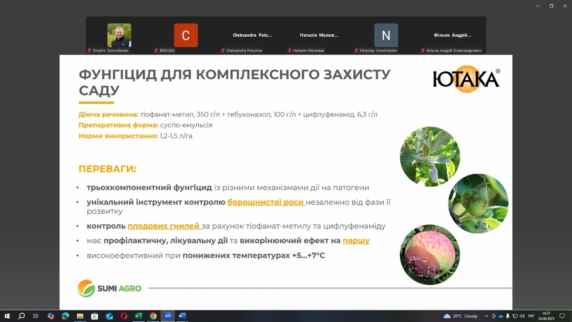This screenshot has height=322, width=572.
Task: Open the weather widget showing 20°C Cloudy
Action: click(460, 316)
